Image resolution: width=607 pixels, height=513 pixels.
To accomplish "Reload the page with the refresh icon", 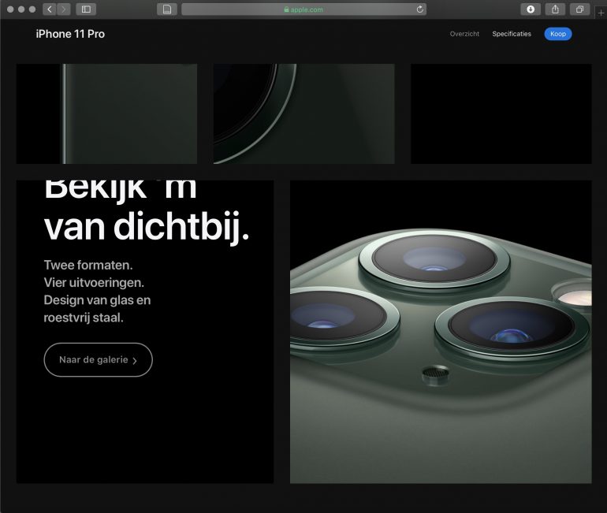I will tap(419, 9).
